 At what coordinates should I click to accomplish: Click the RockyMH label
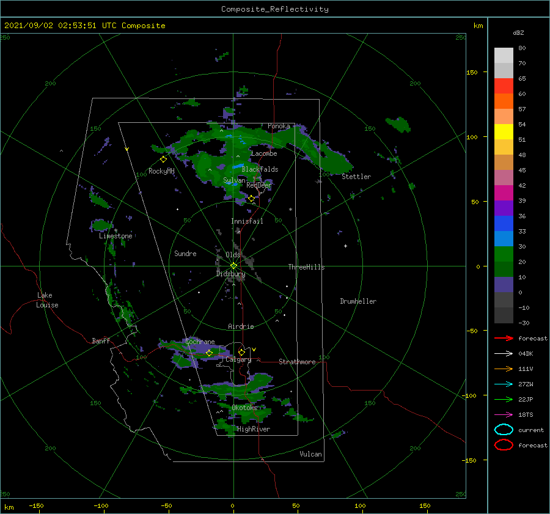point(161,171)
